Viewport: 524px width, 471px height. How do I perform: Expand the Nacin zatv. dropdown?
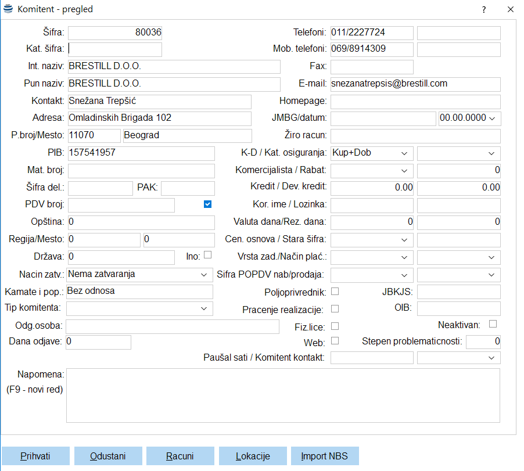click(x=203, y=274)
